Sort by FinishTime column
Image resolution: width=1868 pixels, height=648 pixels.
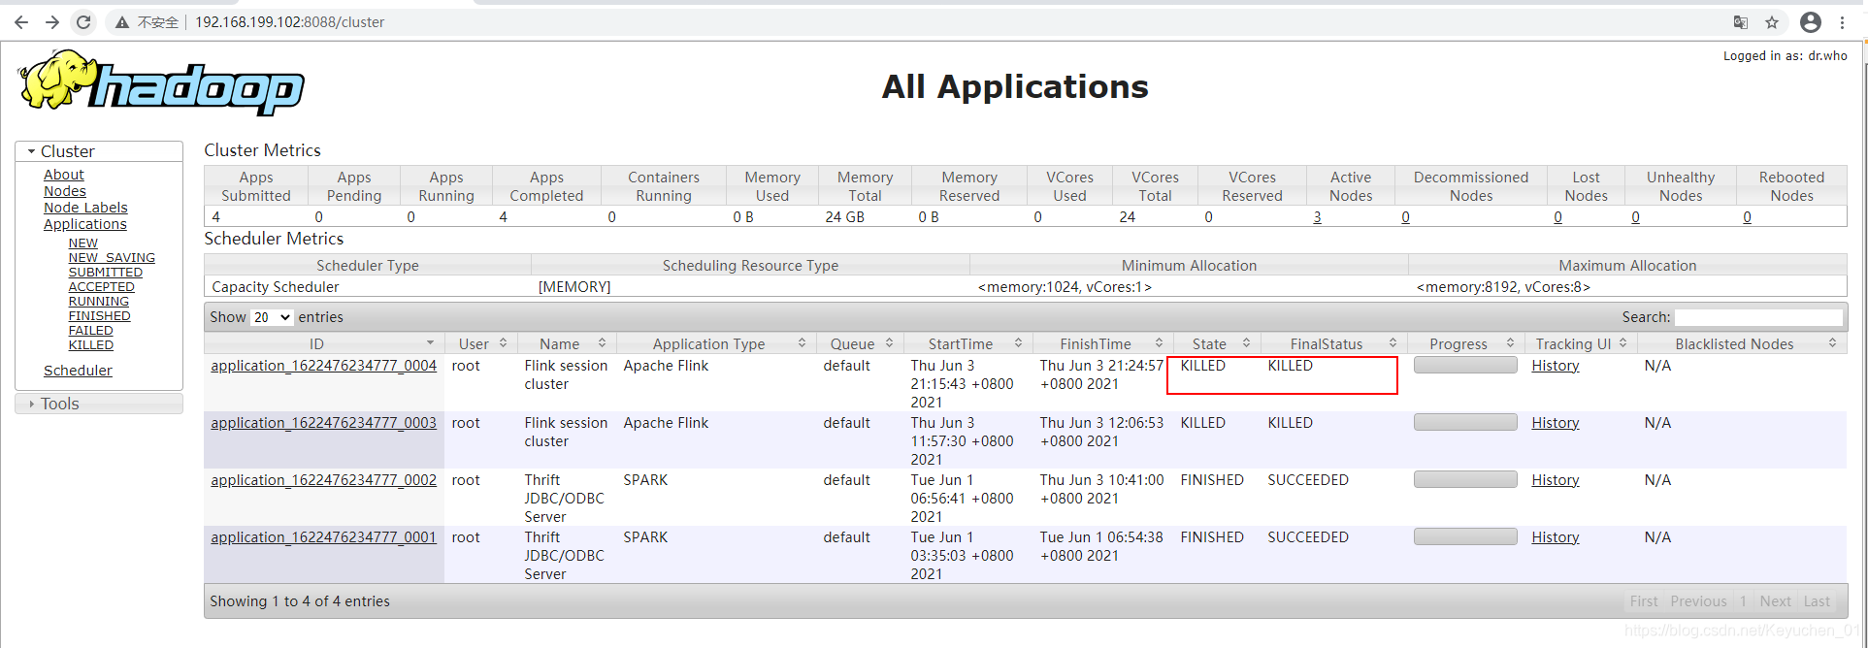1103,343
